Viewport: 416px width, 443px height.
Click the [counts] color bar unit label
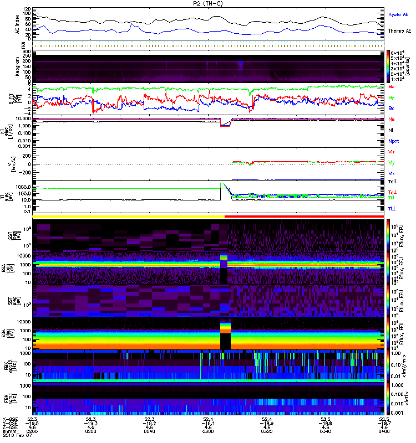[408, 66]
